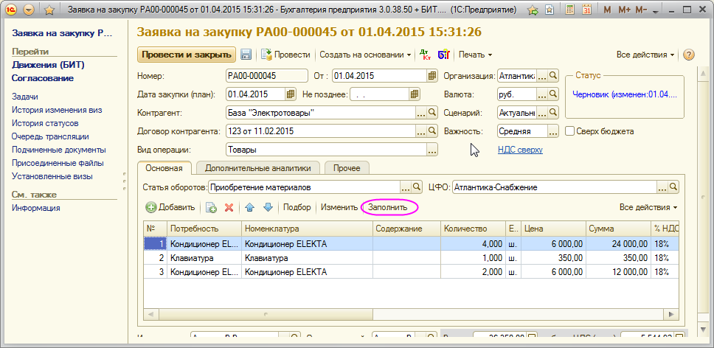Open calendar picker for Дата закупки (план)

(x=291, y=94)
